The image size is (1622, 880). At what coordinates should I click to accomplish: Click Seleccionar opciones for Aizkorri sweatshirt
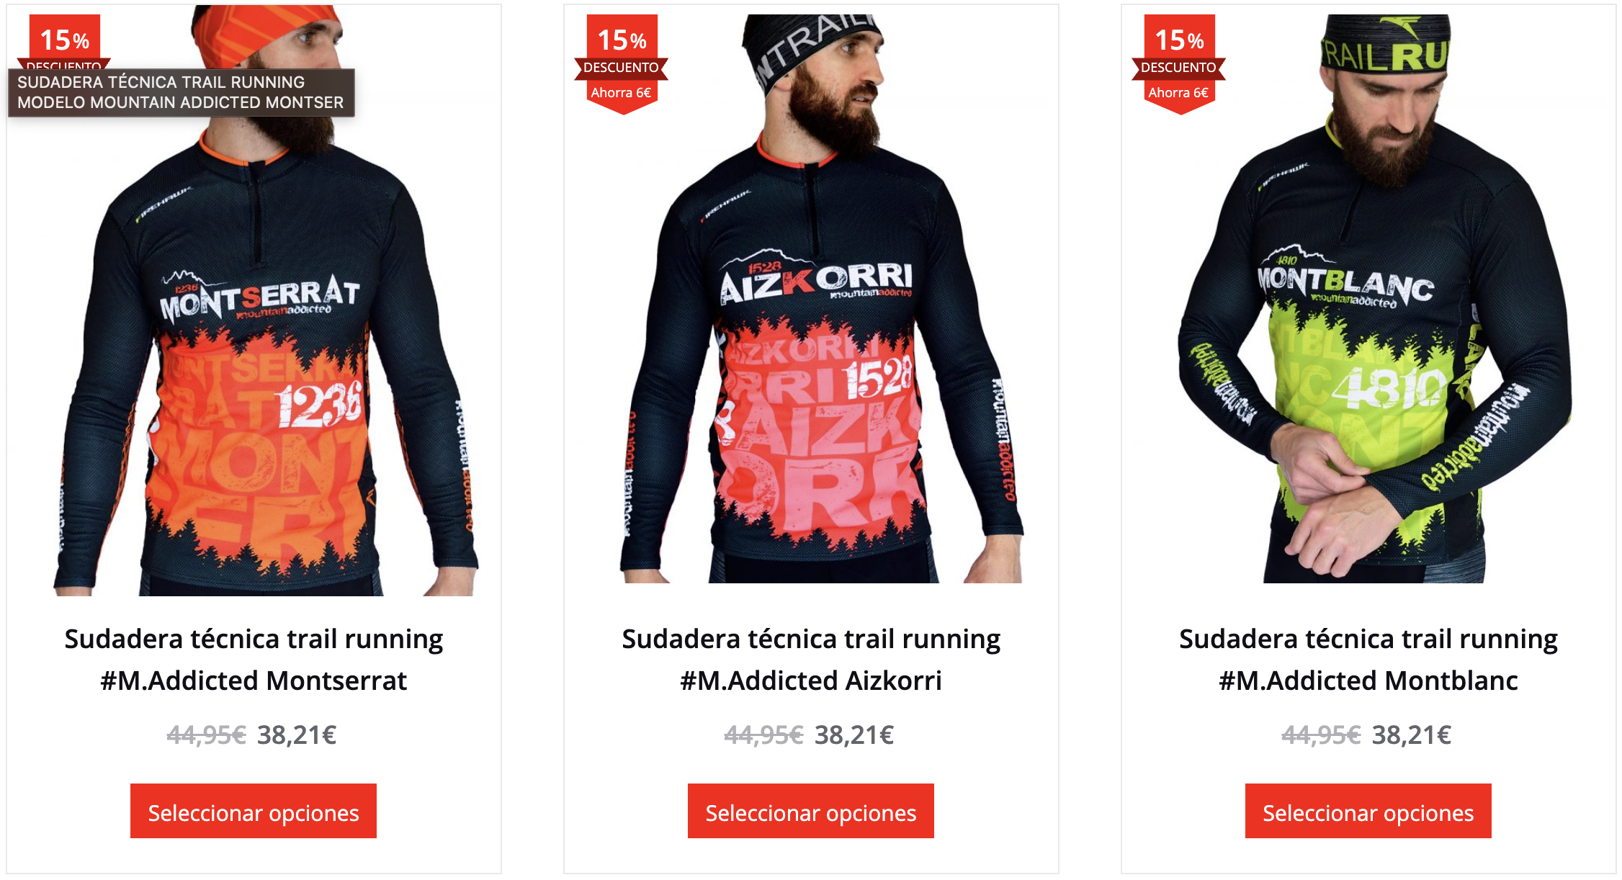coord(811,812)
